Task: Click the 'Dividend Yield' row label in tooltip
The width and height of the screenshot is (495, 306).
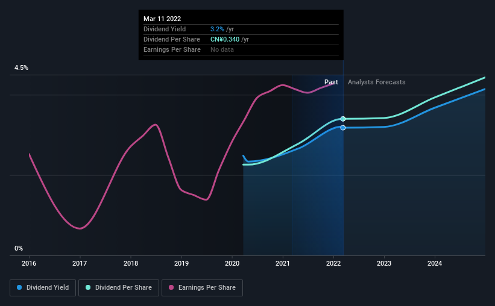Action: tap(165, 29)
